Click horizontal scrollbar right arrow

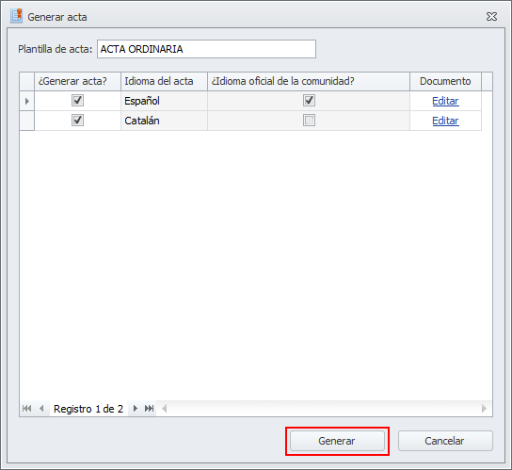click(484, 408)
